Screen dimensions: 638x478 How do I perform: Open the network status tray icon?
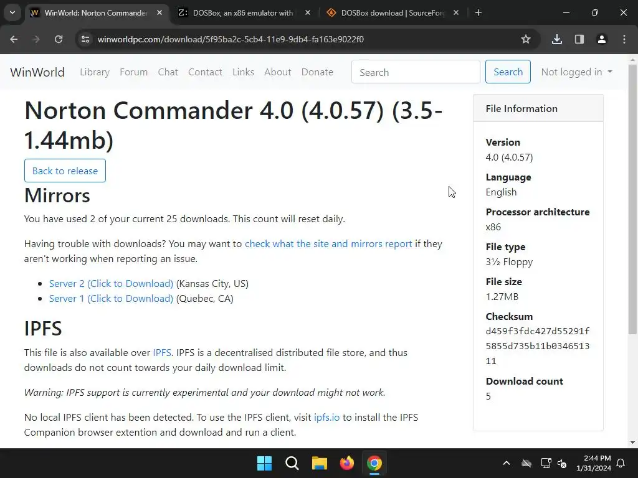click(546, 463)
